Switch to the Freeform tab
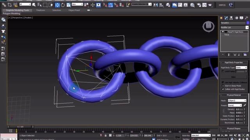This screenshot has height=140, width=250. pos(41,10)
